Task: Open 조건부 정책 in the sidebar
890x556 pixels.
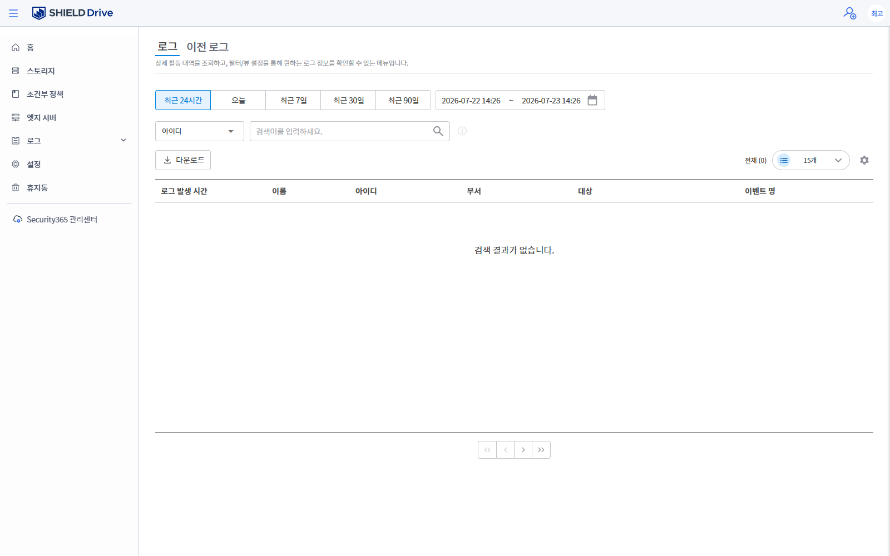Action: tap(70, 94)
